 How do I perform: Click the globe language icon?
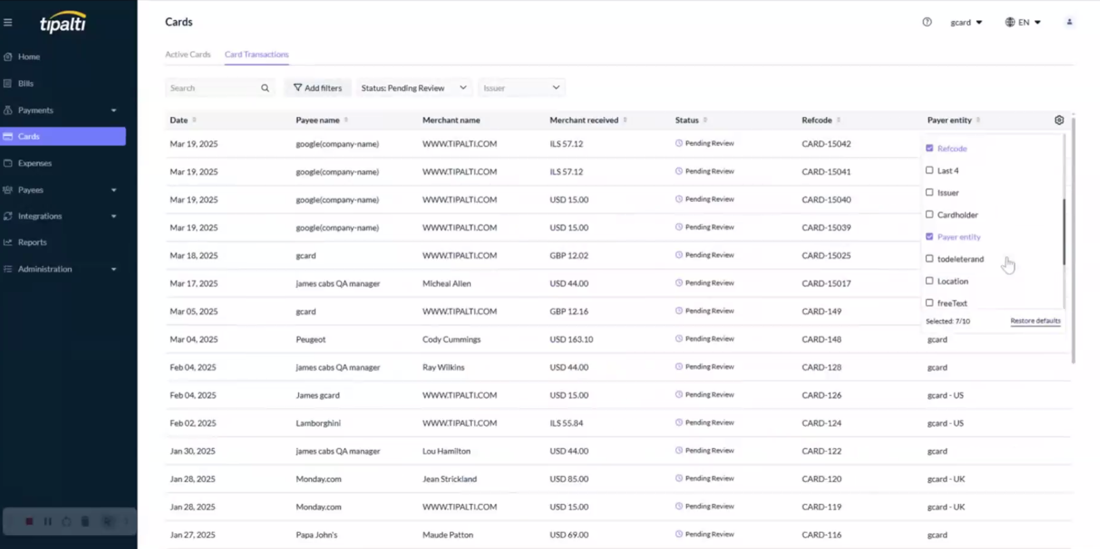coord(1010,22)
